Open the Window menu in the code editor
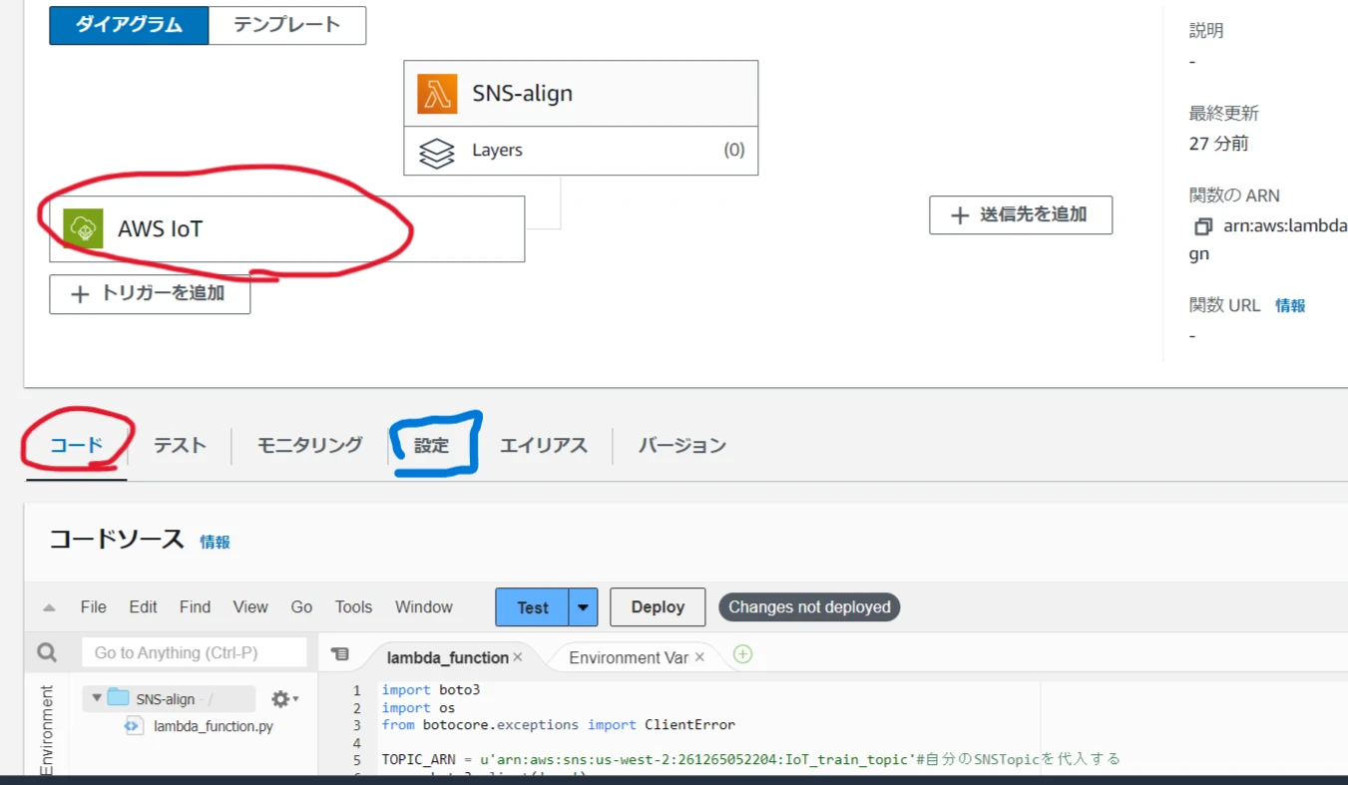1348x785 pixels. 423,607
